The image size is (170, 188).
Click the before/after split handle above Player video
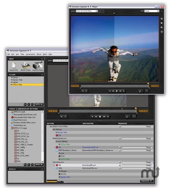[114, 14]
